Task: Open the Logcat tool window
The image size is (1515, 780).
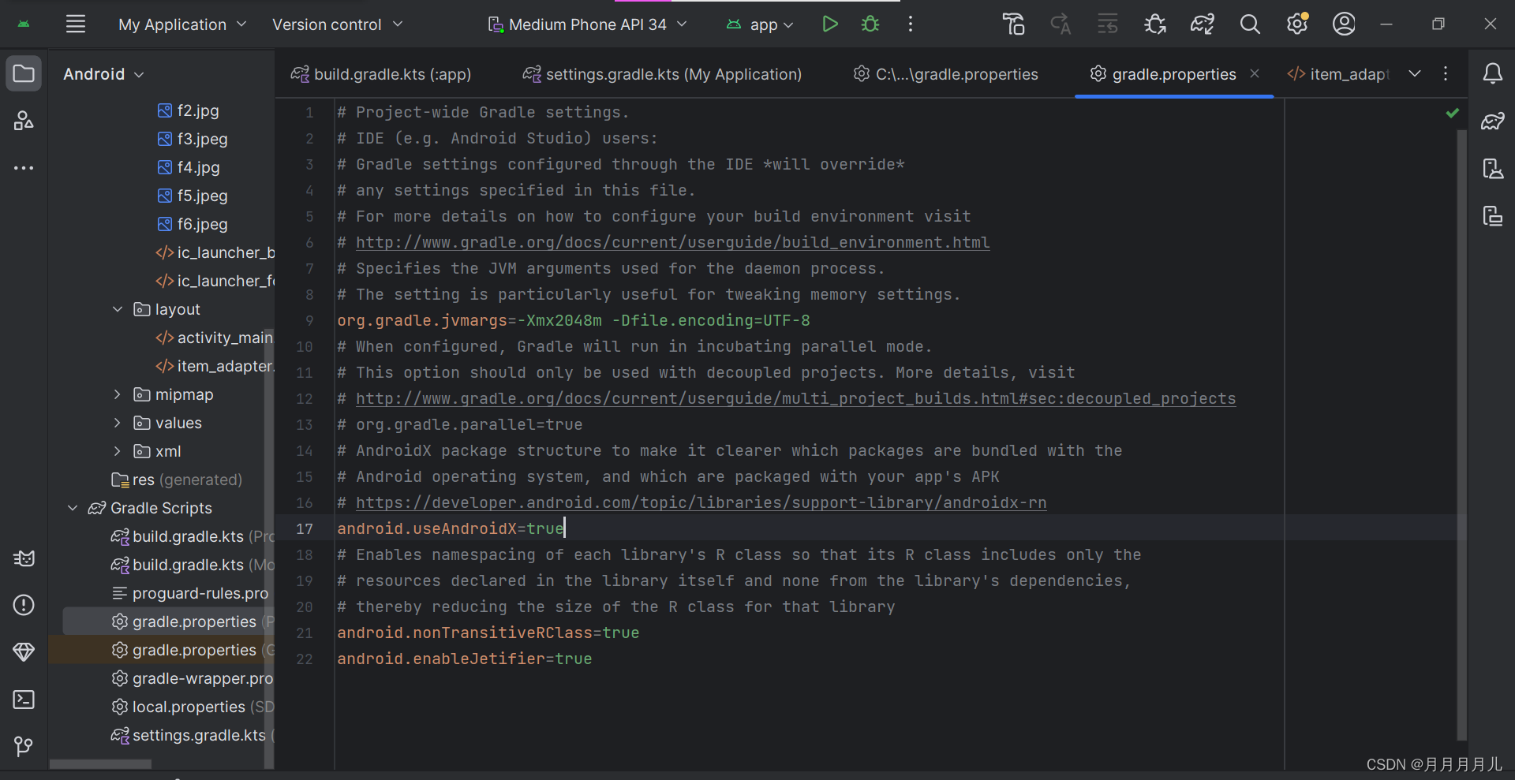Action: [24, 558]
